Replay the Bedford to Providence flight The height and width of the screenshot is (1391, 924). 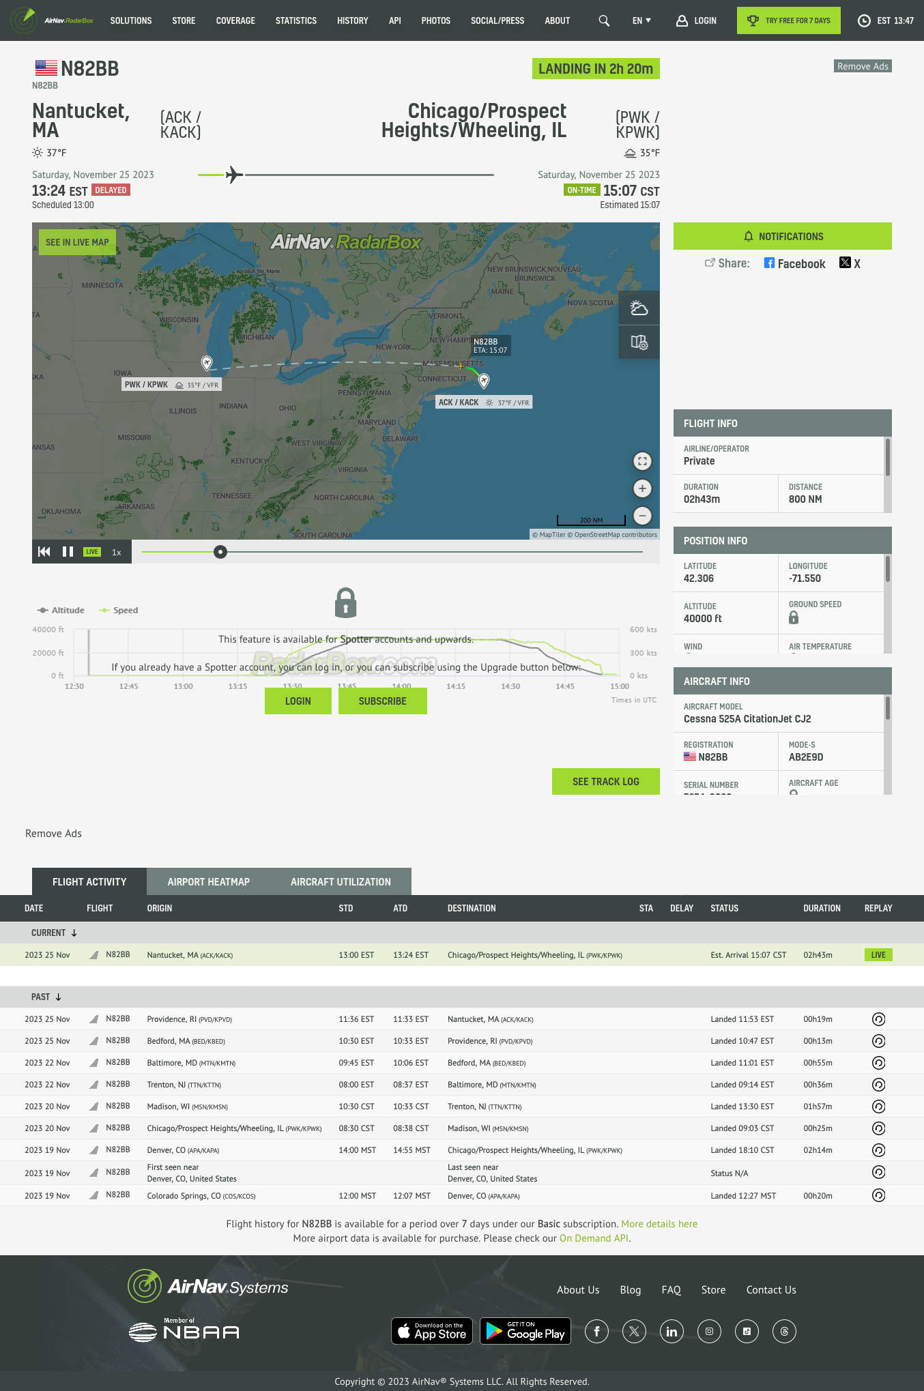click(878, 1041)
